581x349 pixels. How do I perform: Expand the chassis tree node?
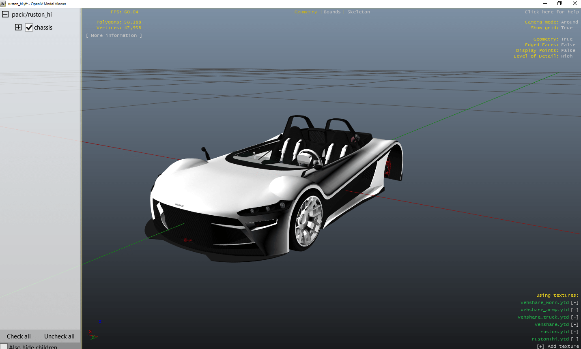coord(18,28)
